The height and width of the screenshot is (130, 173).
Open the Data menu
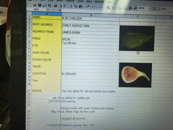click(89, 1)
